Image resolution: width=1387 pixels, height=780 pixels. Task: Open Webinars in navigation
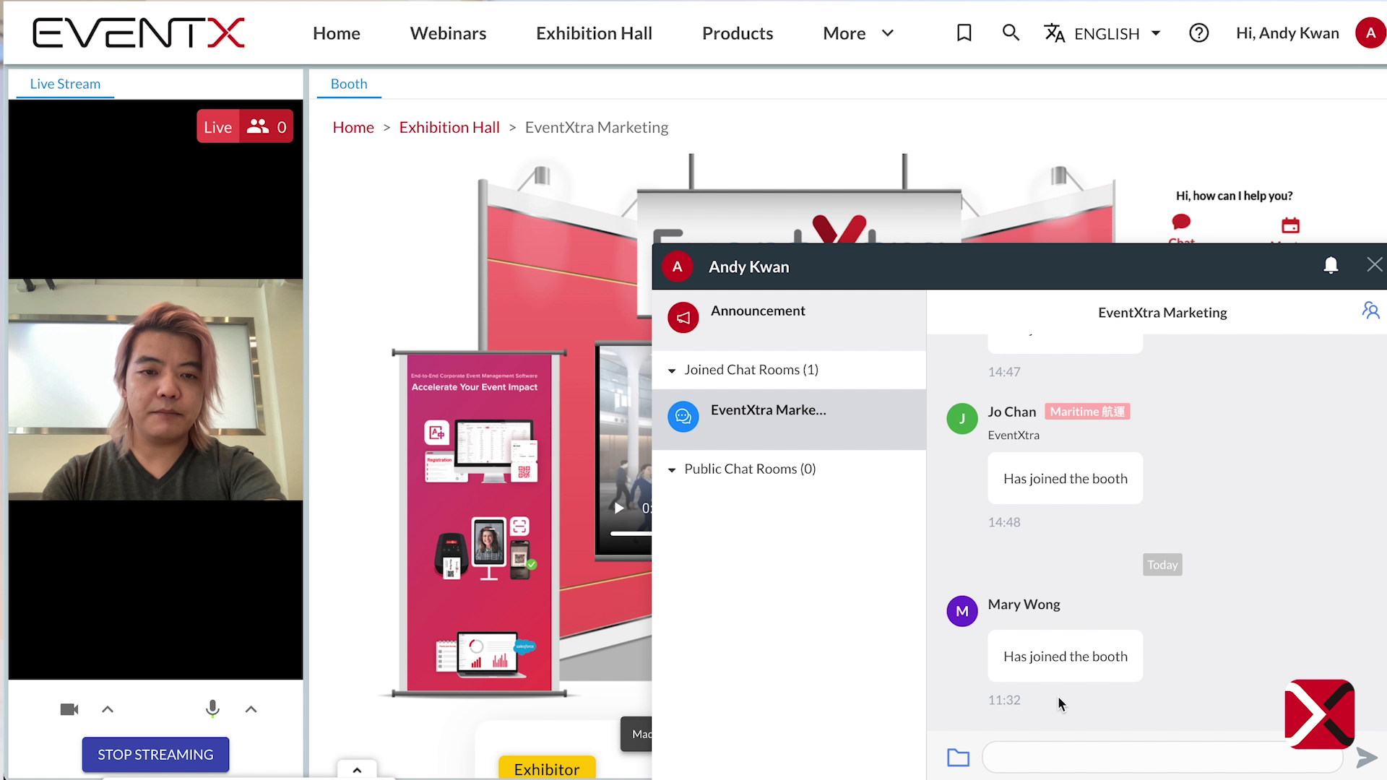[x=448, y=33]
